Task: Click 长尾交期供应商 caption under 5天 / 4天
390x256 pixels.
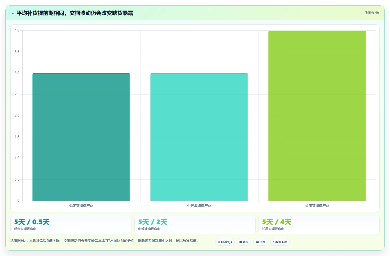Action: 273,229
